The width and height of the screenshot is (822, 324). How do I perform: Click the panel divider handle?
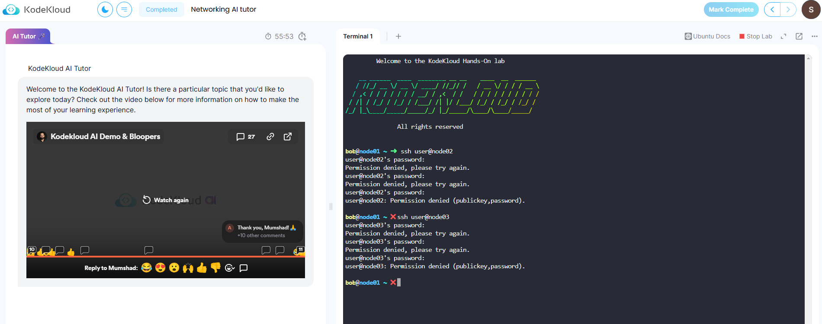pos(331,206)
